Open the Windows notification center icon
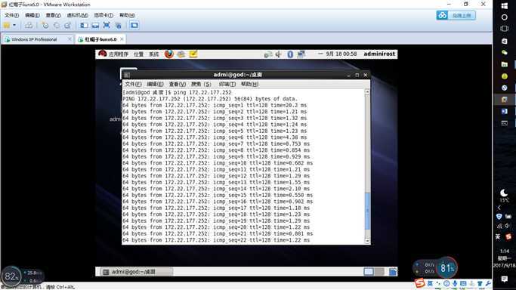Viewport: 516px width, 290px height. pyautogui.click(x=504, y=279)
